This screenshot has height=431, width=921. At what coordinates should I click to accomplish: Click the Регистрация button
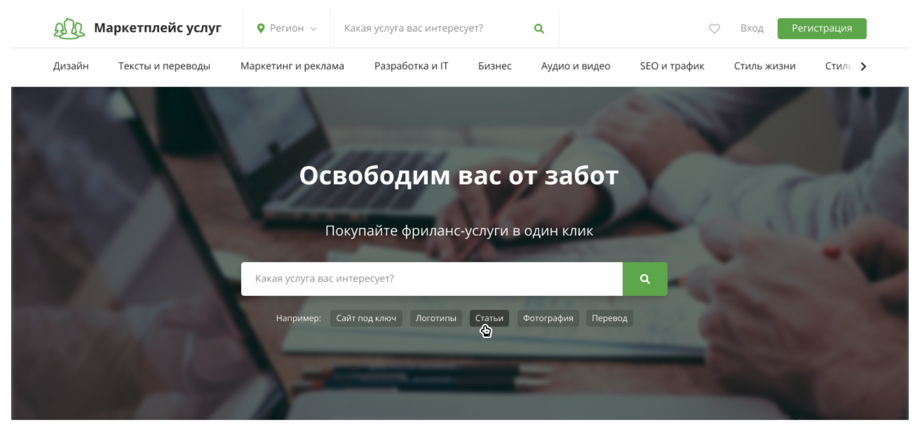pyautogui.click(x=821, y=29)
